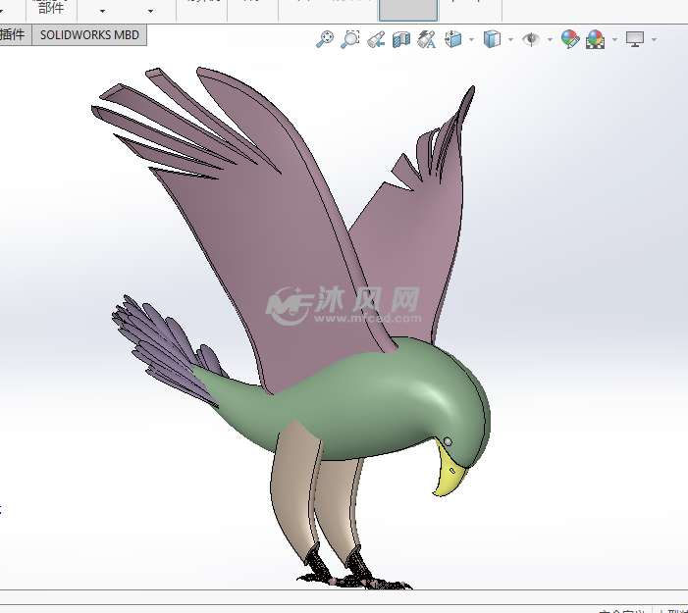
Task: Expand the View Orientation dropdown arrow
Action: (471, 39)
